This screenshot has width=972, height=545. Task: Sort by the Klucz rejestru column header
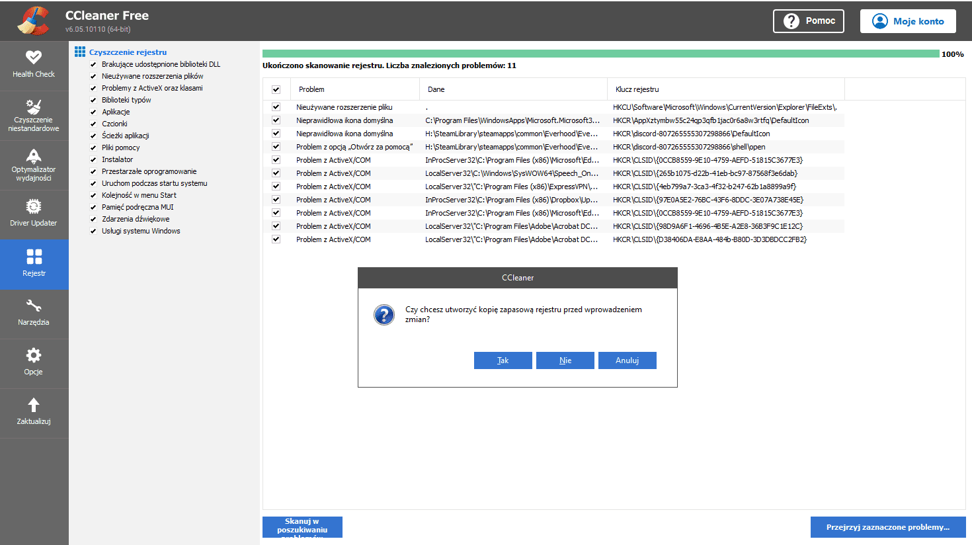pyautogui.click(x=637, y=89)
